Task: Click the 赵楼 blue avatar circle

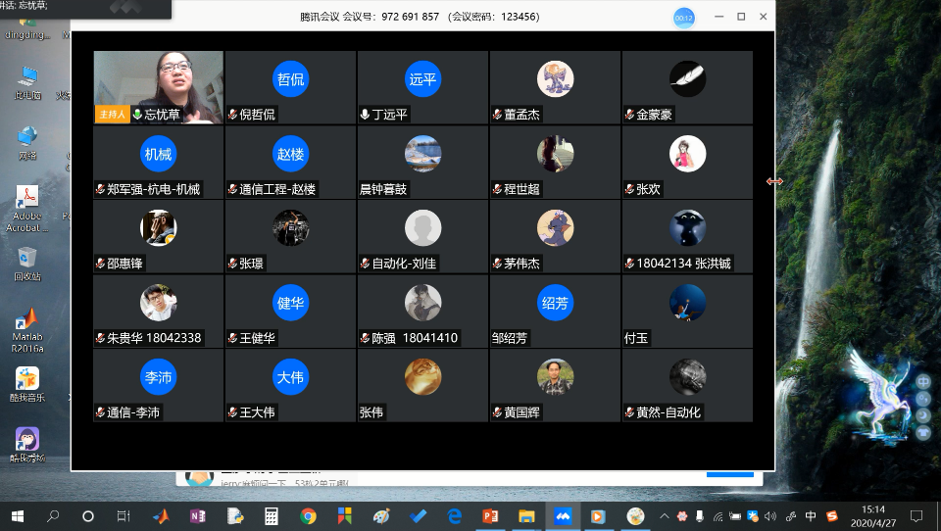Action: click(x=290, y=154)
